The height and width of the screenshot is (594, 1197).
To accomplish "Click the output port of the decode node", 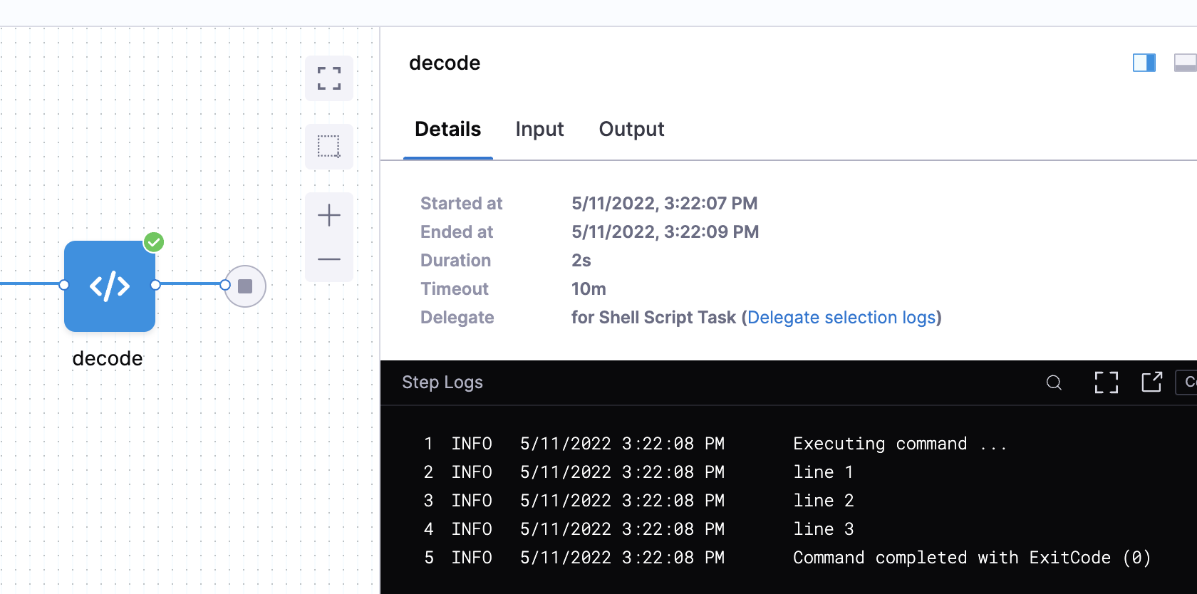I will pyautogui.click(x=155, y=285).
